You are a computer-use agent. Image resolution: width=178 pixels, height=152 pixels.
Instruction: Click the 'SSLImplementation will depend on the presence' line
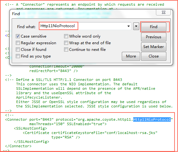86,88
